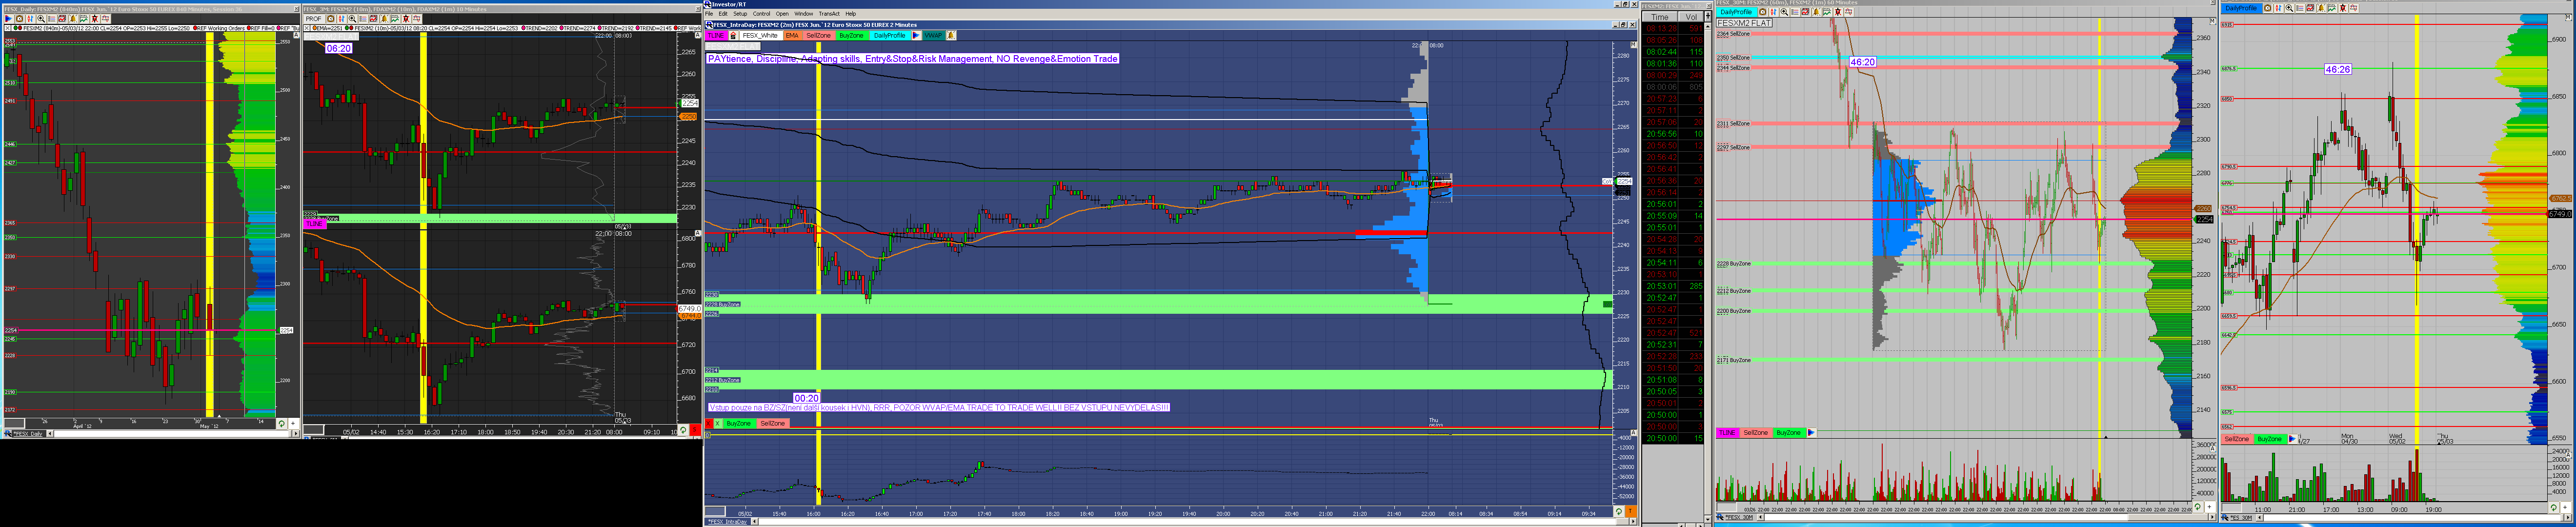Open the TransAct menu

tap(830, 14)
